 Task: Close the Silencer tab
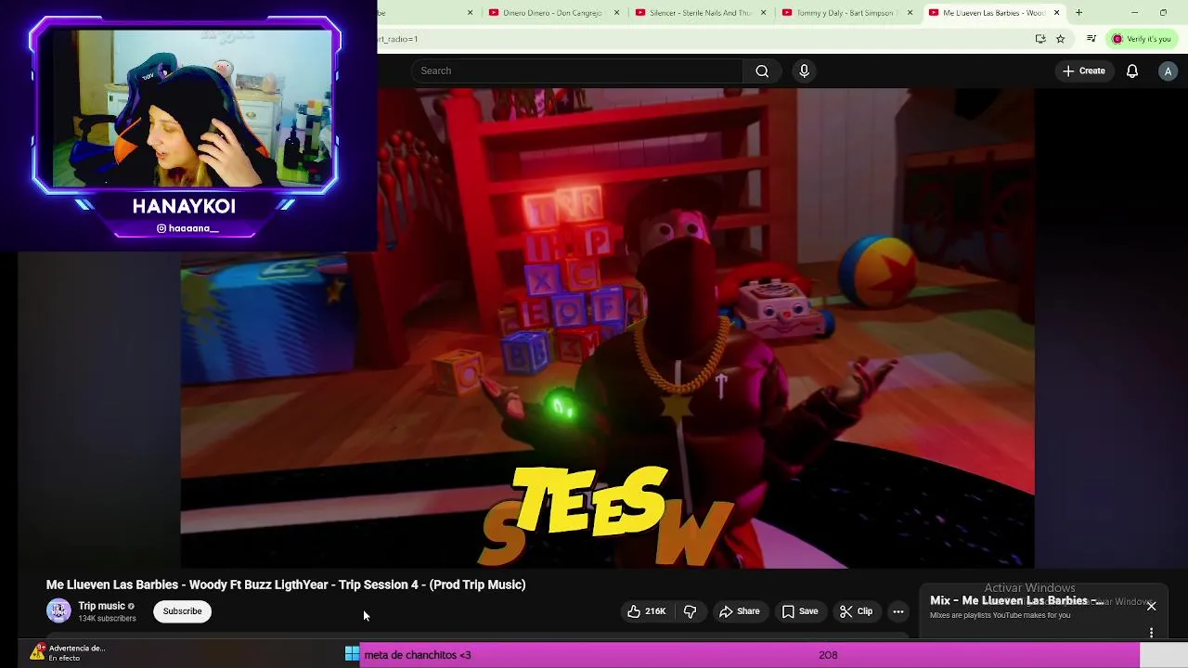(763, 13)
